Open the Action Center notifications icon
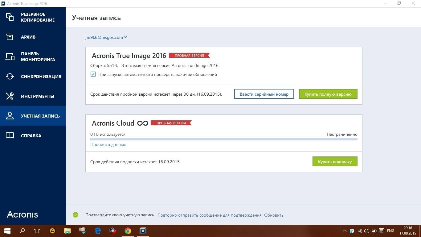 (x=382, y=231)
